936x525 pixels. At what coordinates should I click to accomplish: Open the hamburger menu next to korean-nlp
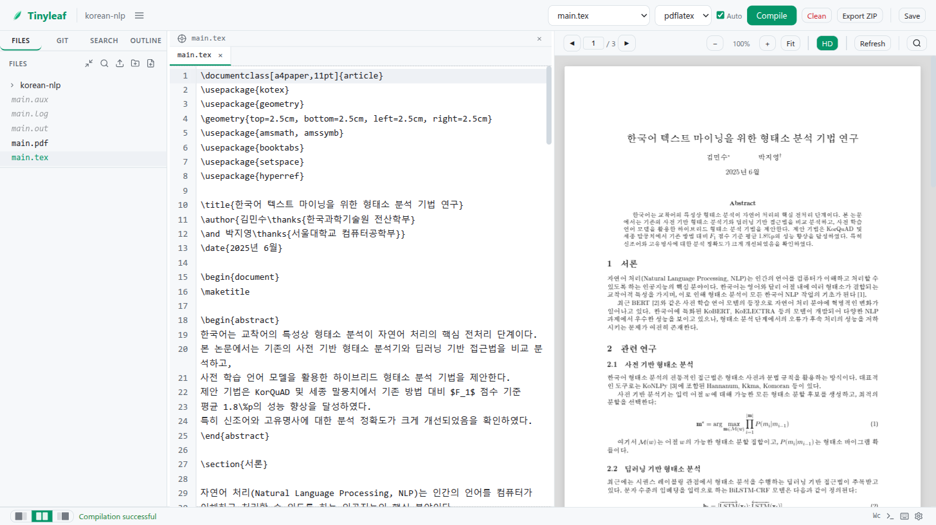139,15
